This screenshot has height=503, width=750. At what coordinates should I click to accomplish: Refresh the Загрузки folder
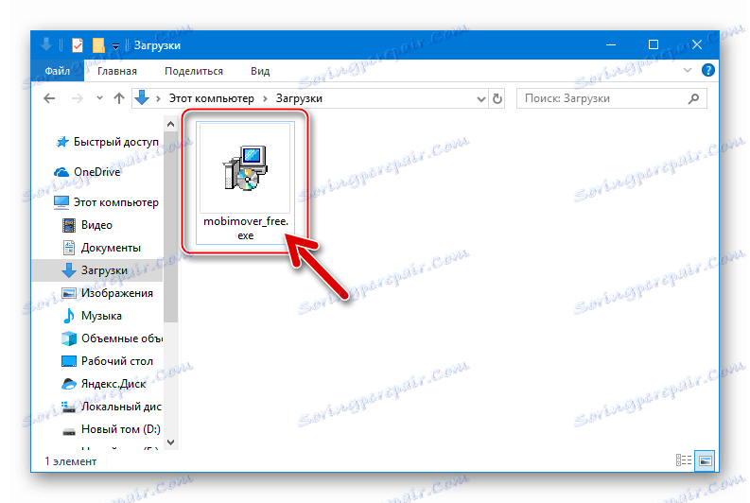point(497,99)
